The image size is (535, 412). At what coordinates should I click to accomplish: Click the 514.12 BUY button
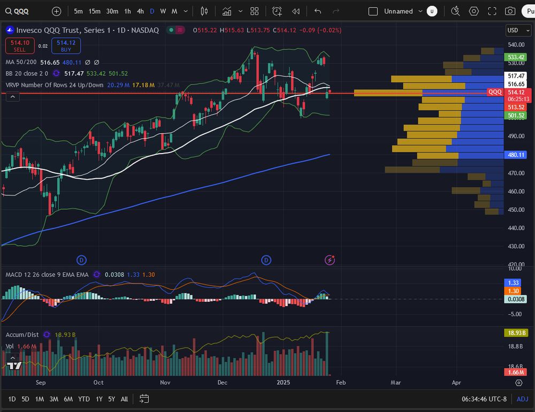[66, 45]
